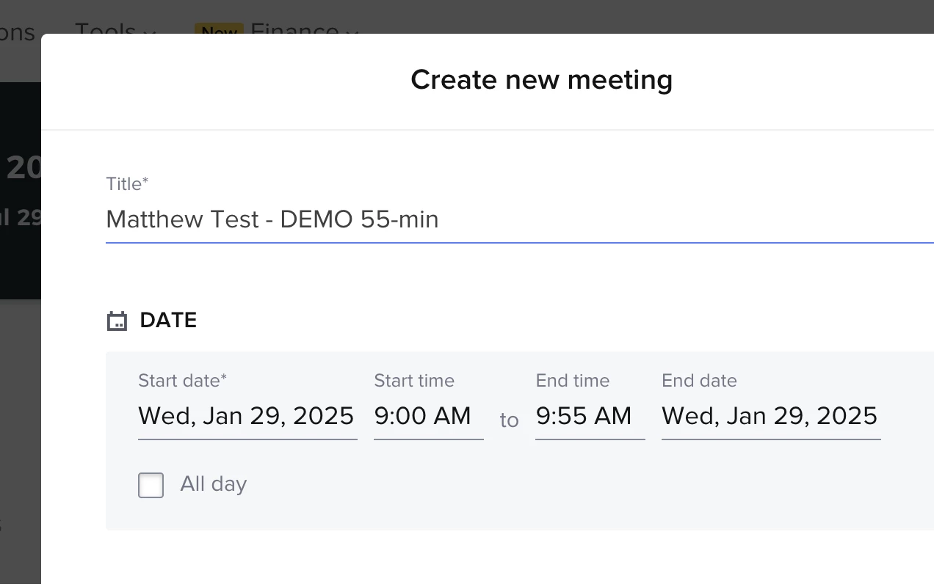
Task: Expand the chevron next to Tools
Action: (150, 31)
